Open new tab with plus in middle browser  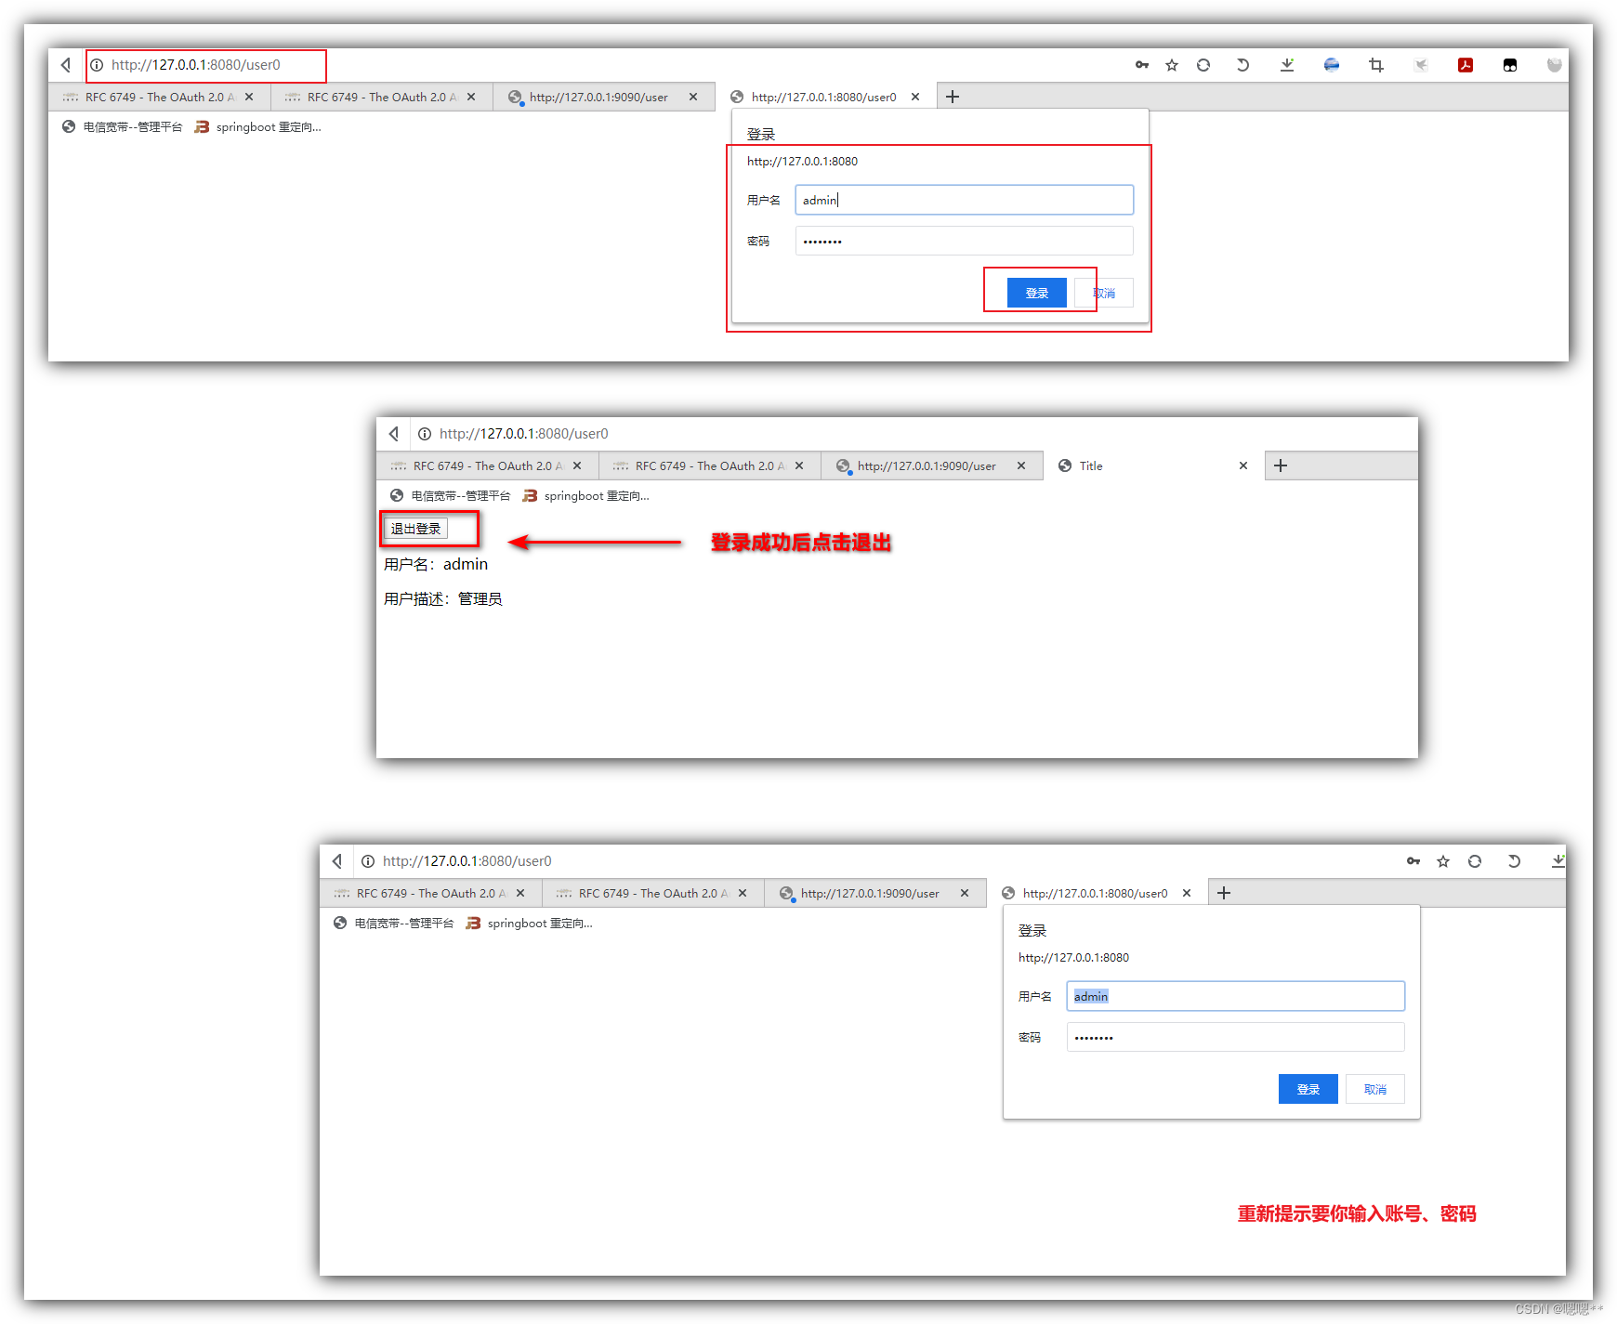coord(1281,466)
